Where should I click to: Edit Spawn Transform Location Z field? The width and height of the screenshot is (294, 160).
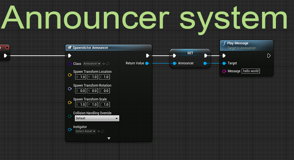point(104,77)
